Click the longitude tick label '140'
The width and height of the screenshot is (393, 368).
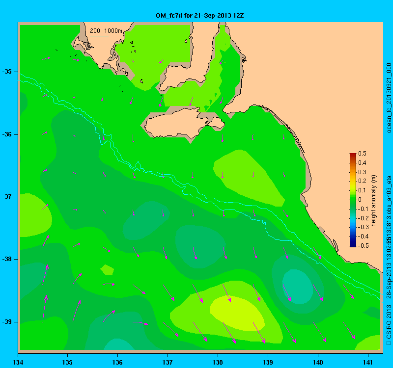(318, 362)
